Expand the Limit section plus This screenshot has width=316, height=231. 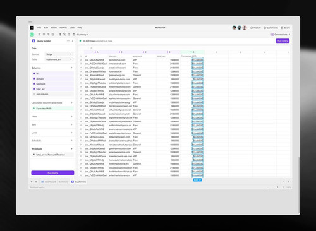[71, 133]
